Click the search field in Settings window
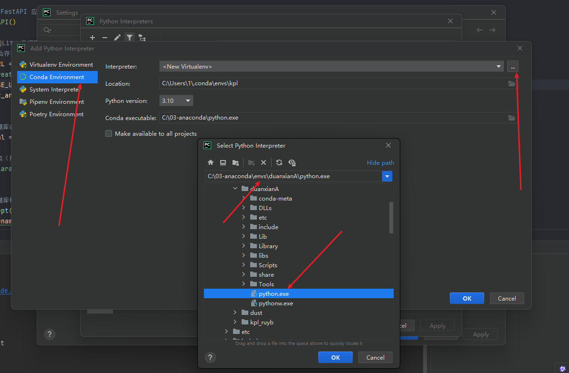The image size is (569, 373). [x=61, y=30]
